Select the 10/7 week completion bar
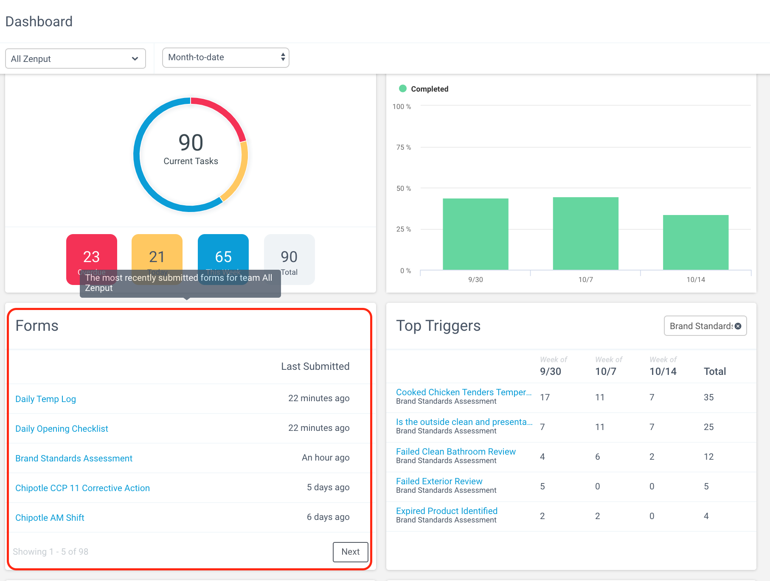This screenshot has width=770, height=581. pos(586,233)
